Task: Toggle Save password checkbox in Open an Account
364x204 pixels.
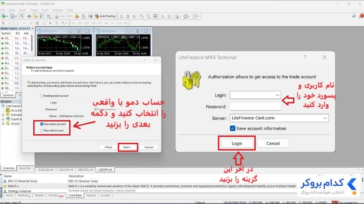Action: (96, 109)
